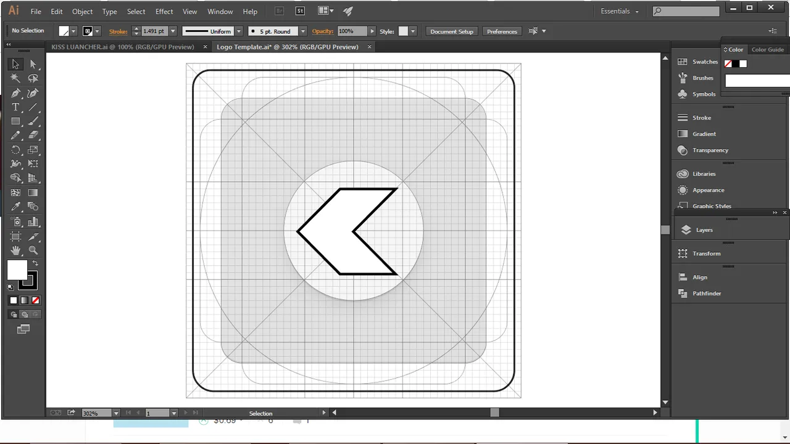Select the Lasso tool
The image size is (790, 444).
pos(33,78)
